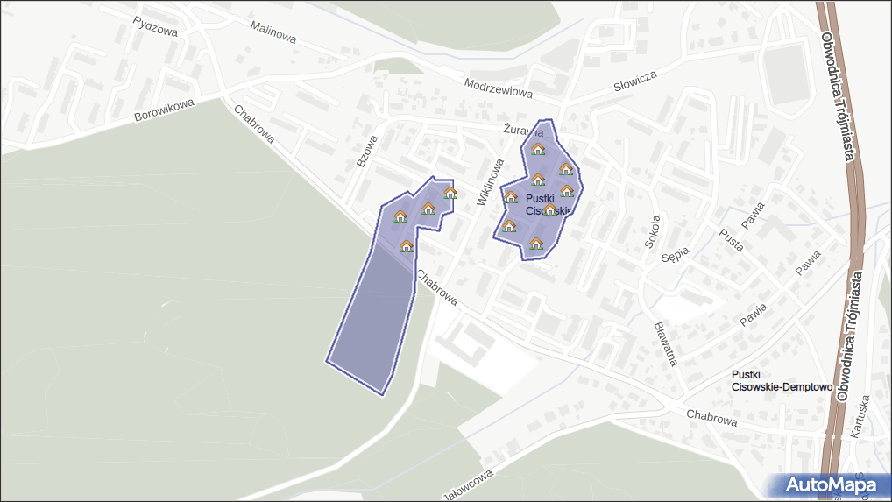Click the Słowicza street label
This screenshot has height=502, width=892.
click(x=635, y=85)
